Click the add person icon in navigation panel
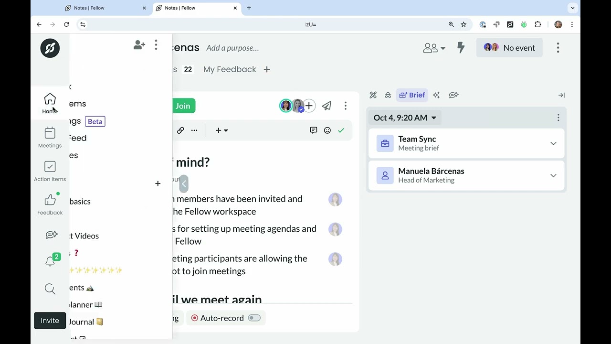 (x=139, y=45)
